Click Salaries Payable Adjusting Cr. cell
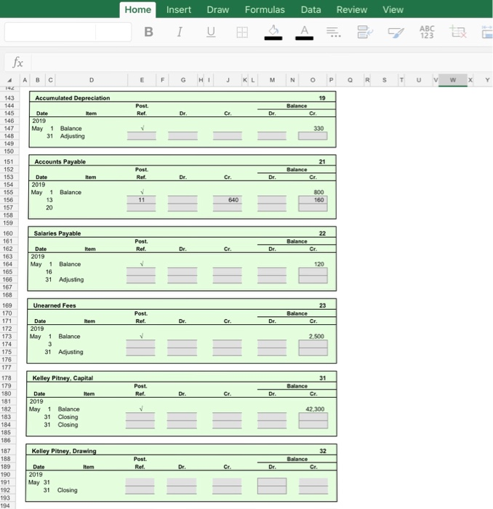This screenshot has height=509, width=493. coord(227,279)
